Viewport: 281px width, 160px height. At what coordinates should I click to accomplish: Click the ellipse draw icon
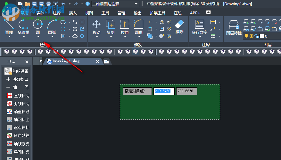pyautogui.click(x=63, y=22)
